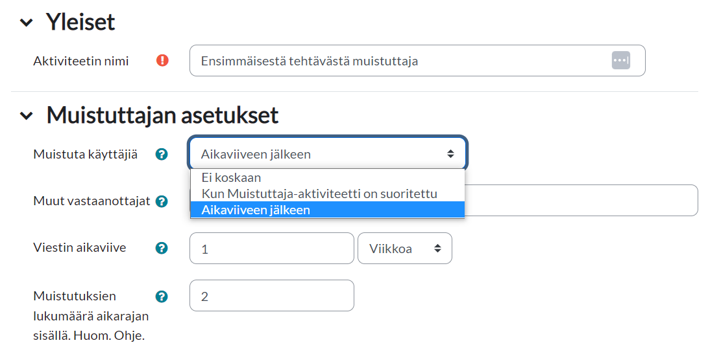Image resolution: width=708 pixels, height=345 pixels.
Task: Click the autofill icon inside the activity name field
Action: tap(620, 60)
